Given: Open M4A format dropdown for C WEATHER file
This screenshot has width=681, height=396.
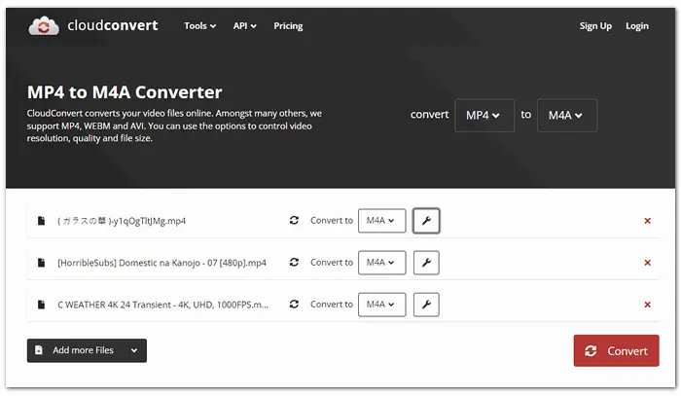Looking at the screenshot, I should click(x=381, y=305).
